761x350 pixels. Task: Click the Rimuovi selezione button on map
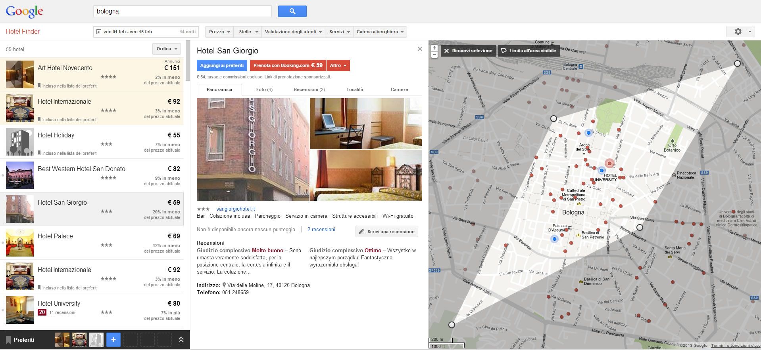pyautogui.click(x=468, y=51)
